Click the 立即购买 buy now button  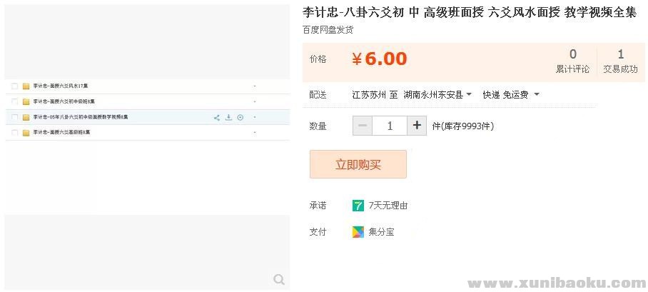358,165
